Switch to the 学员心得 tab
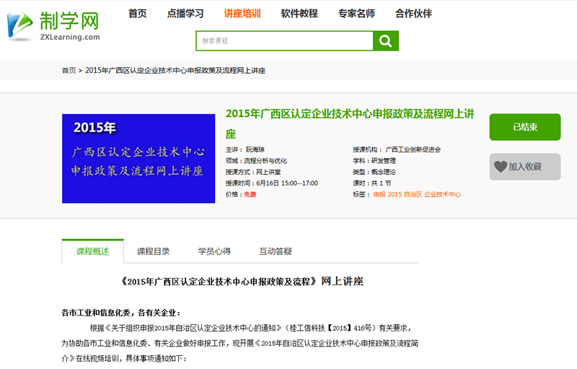577x369 pixels. pyautogui.click(x=214, y=251)
